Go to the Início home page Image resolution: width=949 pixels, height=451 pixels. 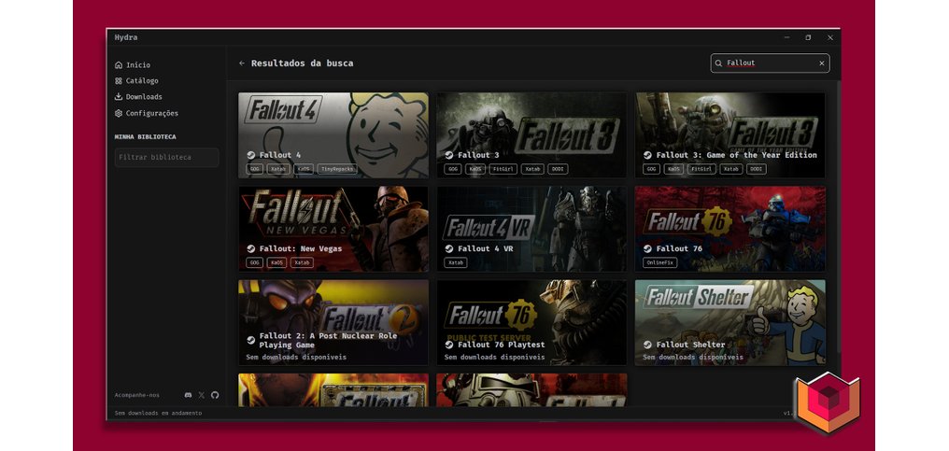point(133,64)
